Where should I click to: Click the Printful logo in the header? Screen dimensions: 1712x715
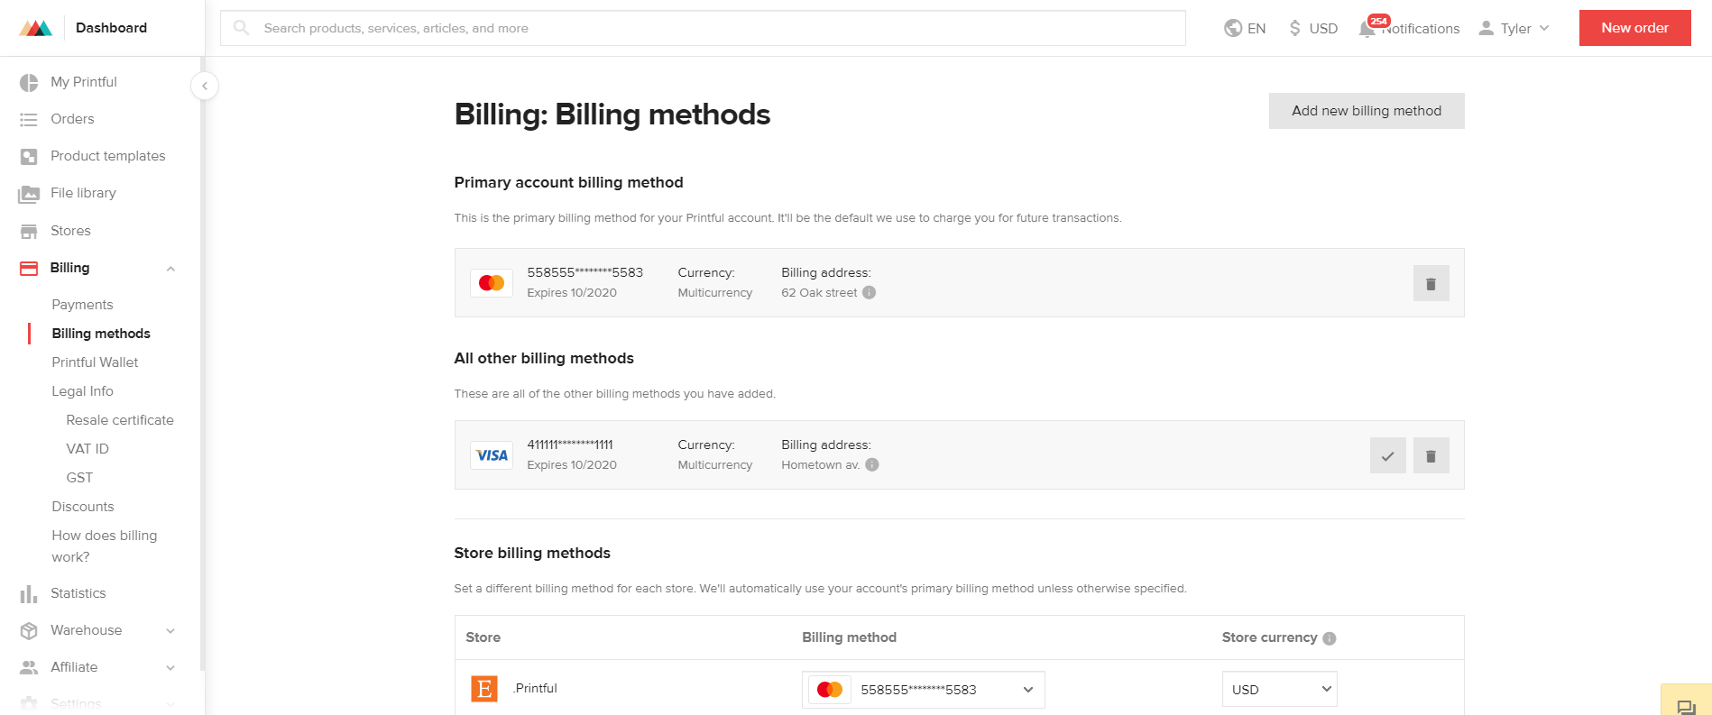click(36, 28)
